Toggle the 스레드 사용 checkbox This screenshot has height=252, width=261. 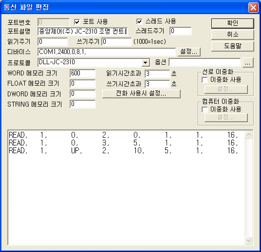pos(139,21)
